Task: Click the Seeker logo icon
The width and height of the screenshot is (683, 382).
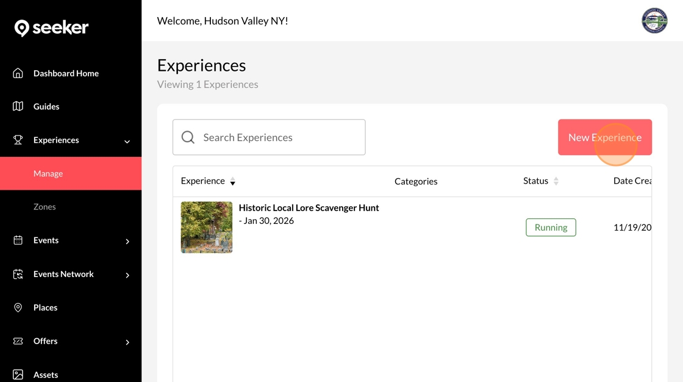Action: pyautogui.click(x=22, y=28)
